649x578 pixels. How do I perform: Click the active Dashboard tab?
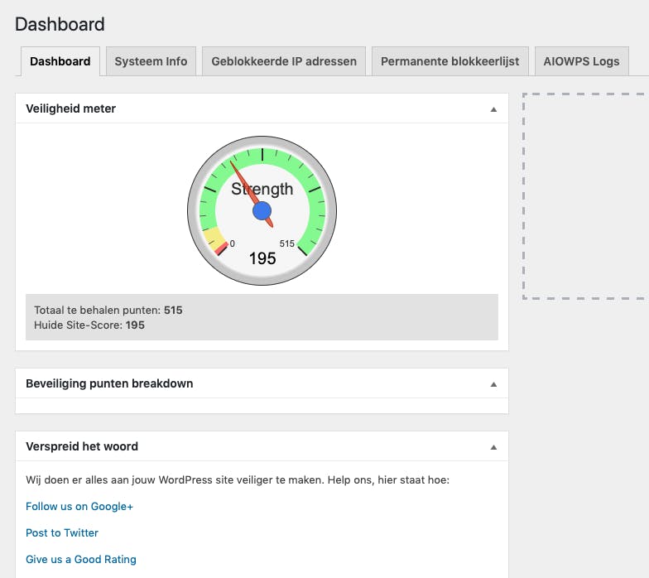[x=60, y=61]
